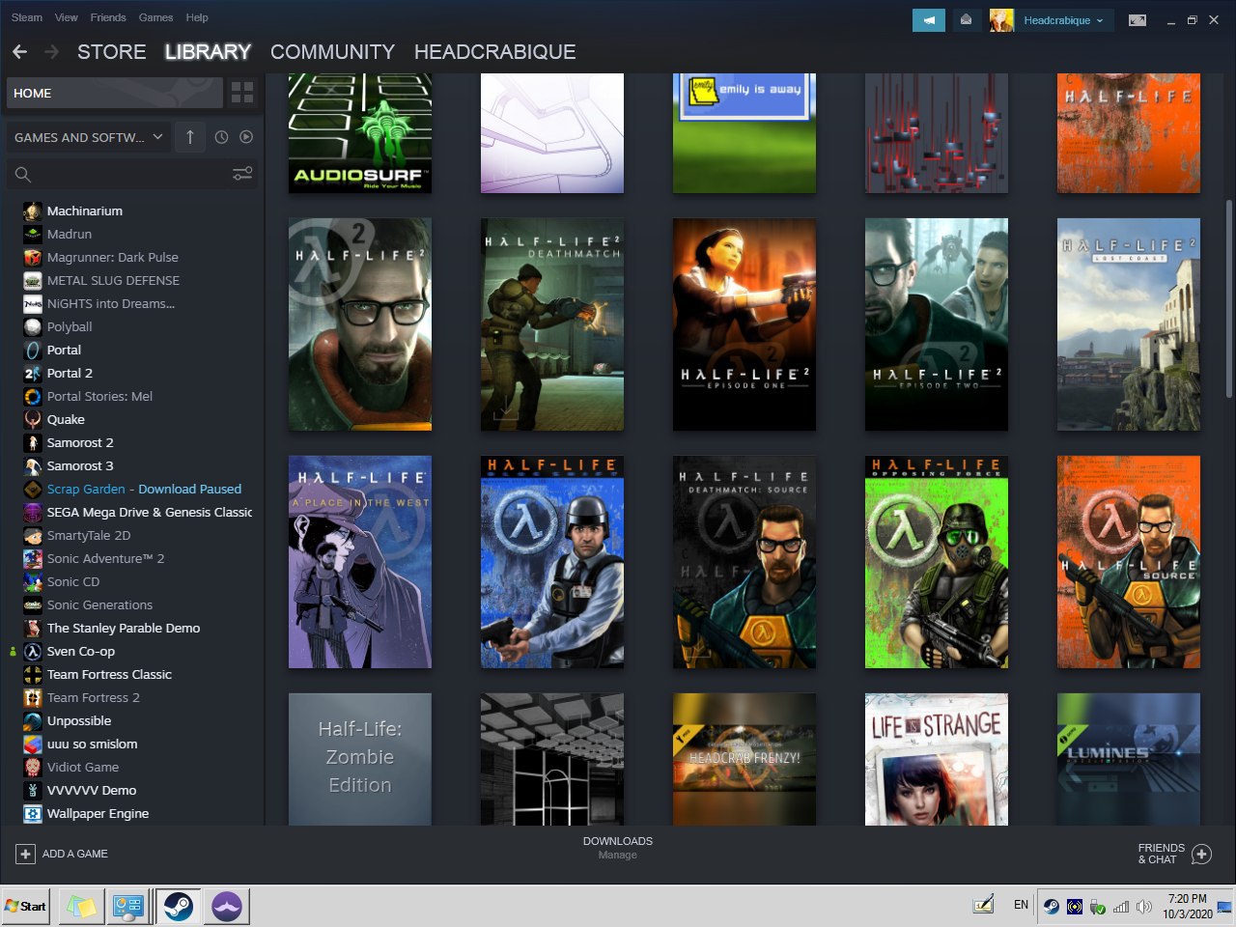Open the Games menu
Image resolution: width=1236 pixels, height=927 pixels.
[x=155, y=17]
